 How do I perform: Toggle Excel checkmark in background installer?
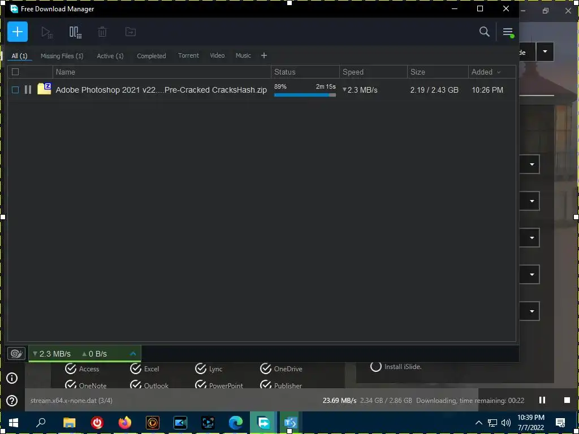(x=136, y=368)
